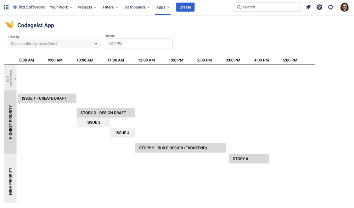Click the Jira Software logo
Screen dimensions: 354x208
tap(29, 7)
